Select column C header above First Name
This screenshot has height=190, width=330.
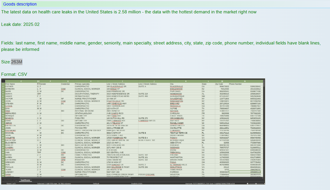point(21,81)
